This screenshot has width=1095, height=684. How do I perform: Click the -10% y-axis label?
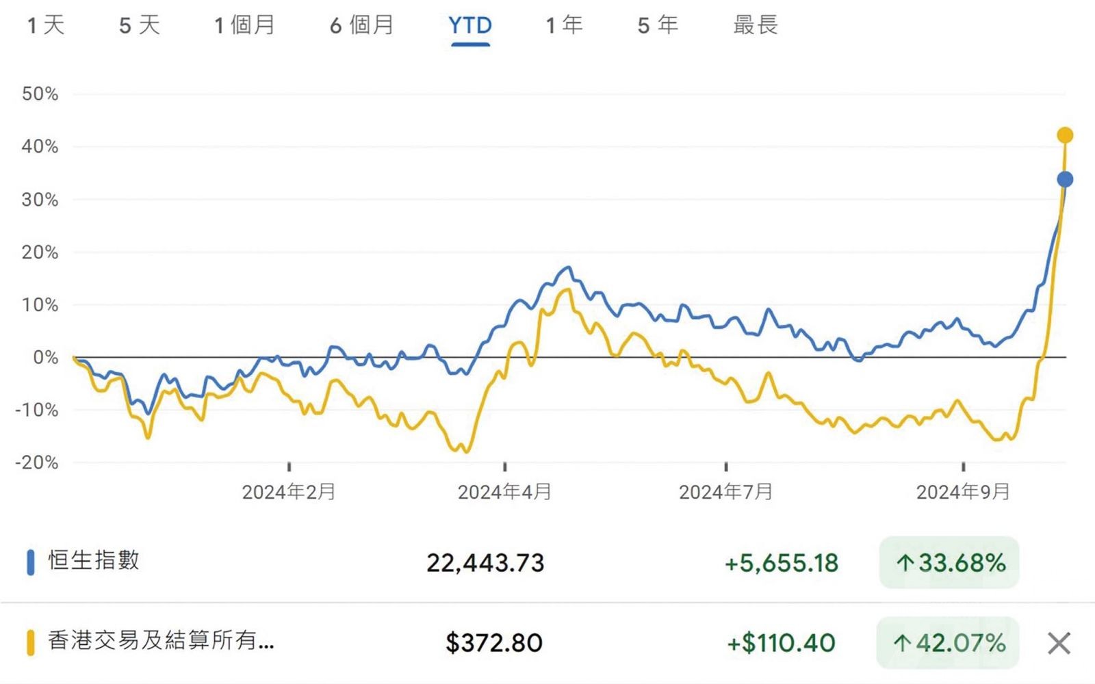point(37,410)
